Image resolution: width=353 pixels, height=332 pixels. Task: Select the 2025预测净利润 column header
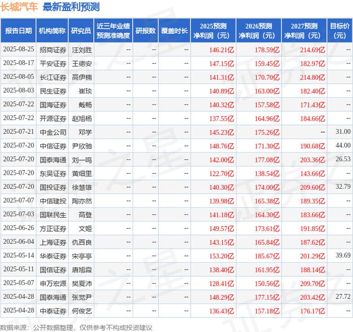[213, 30]
